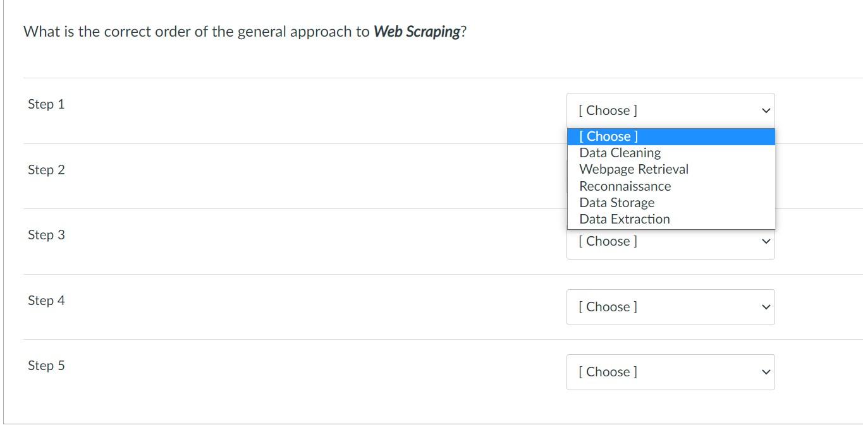Image resolution: width=863 pixels, height=430 pixels.
Task: Pick Reconnaissance in the dropdown list
Action: point(671,186)
